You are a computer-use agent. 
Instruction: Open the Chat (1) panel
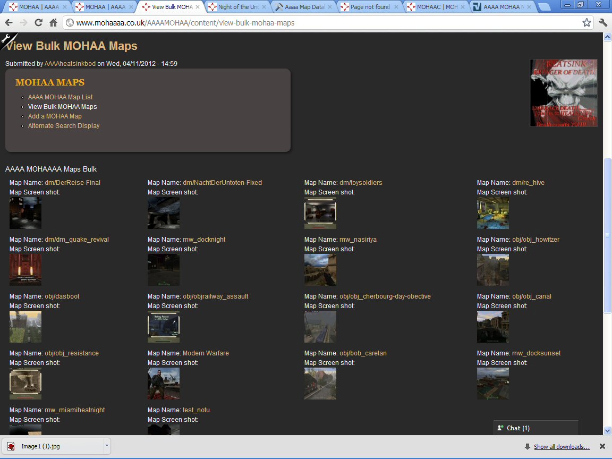pyautogui.click(x=535, y=428)
